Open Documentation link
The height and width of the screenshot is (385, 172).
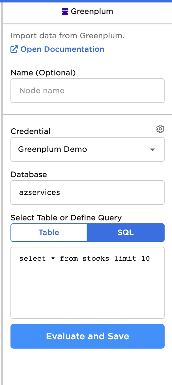click(62, 49)
